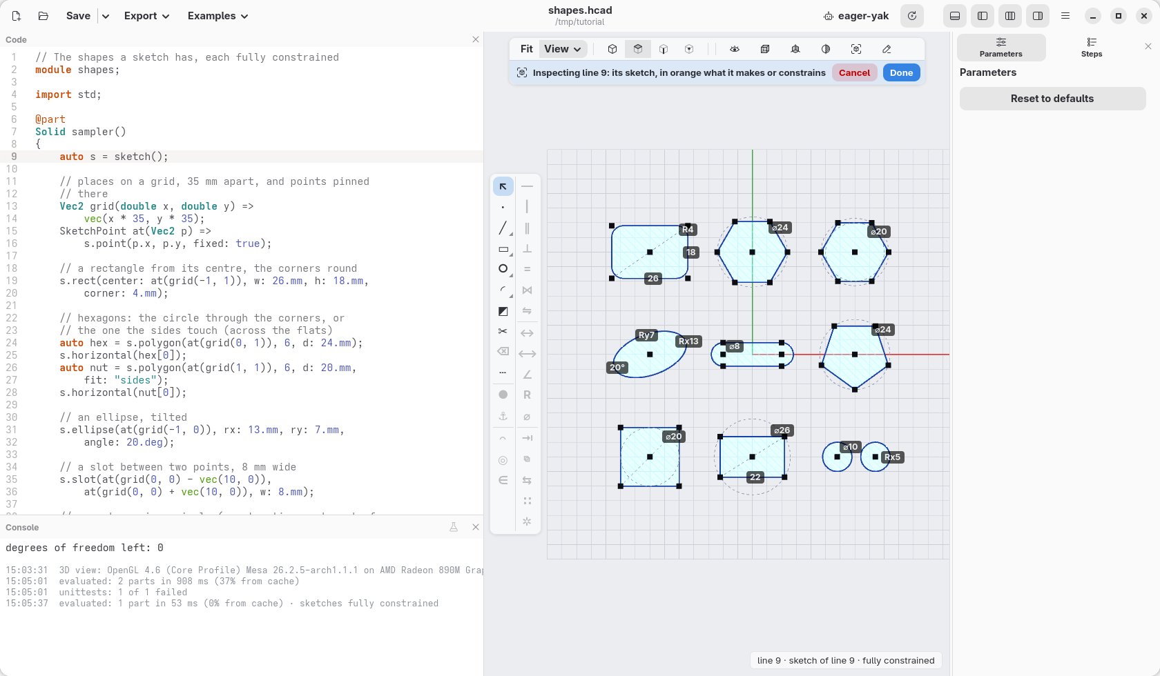Toggle the center split-columns layout button

pos(1010,16)
